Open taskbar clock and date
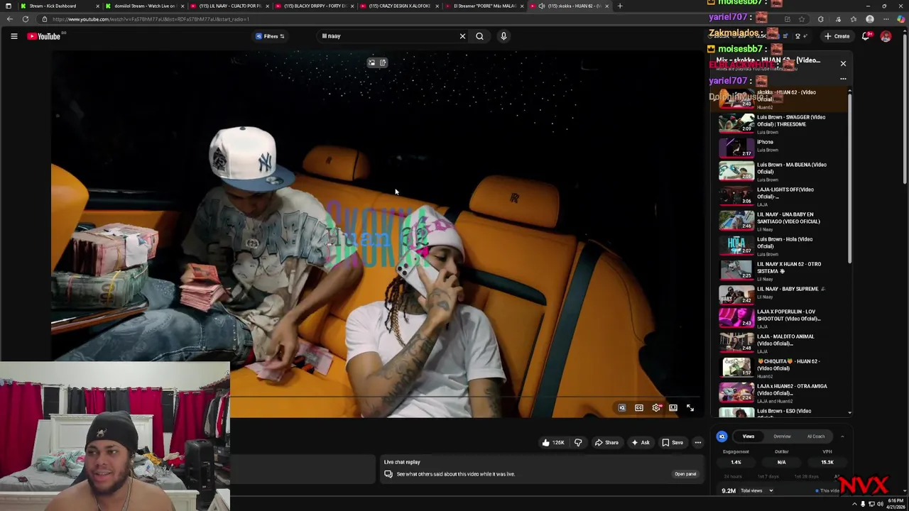 point(894,504)
